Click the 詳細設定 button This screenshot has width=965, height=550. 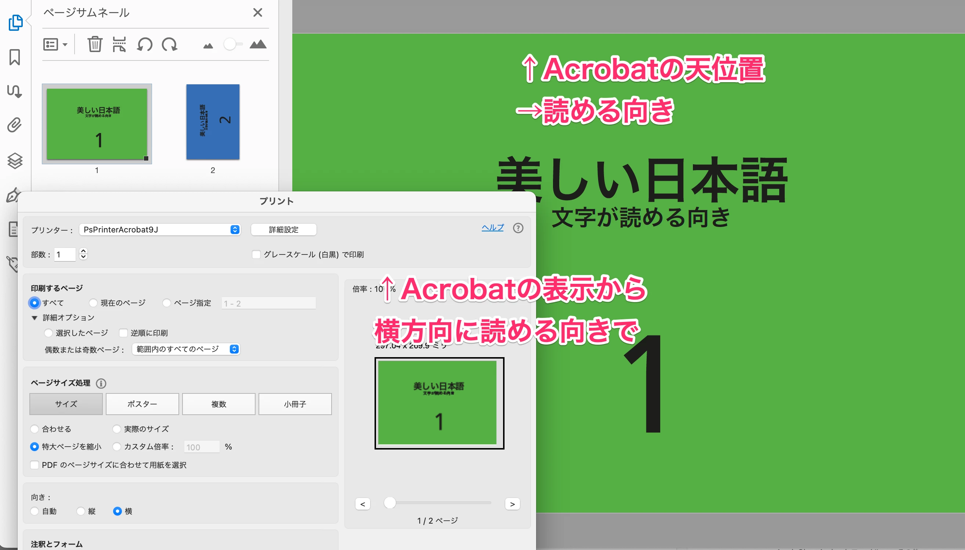(x=283, y=230)
